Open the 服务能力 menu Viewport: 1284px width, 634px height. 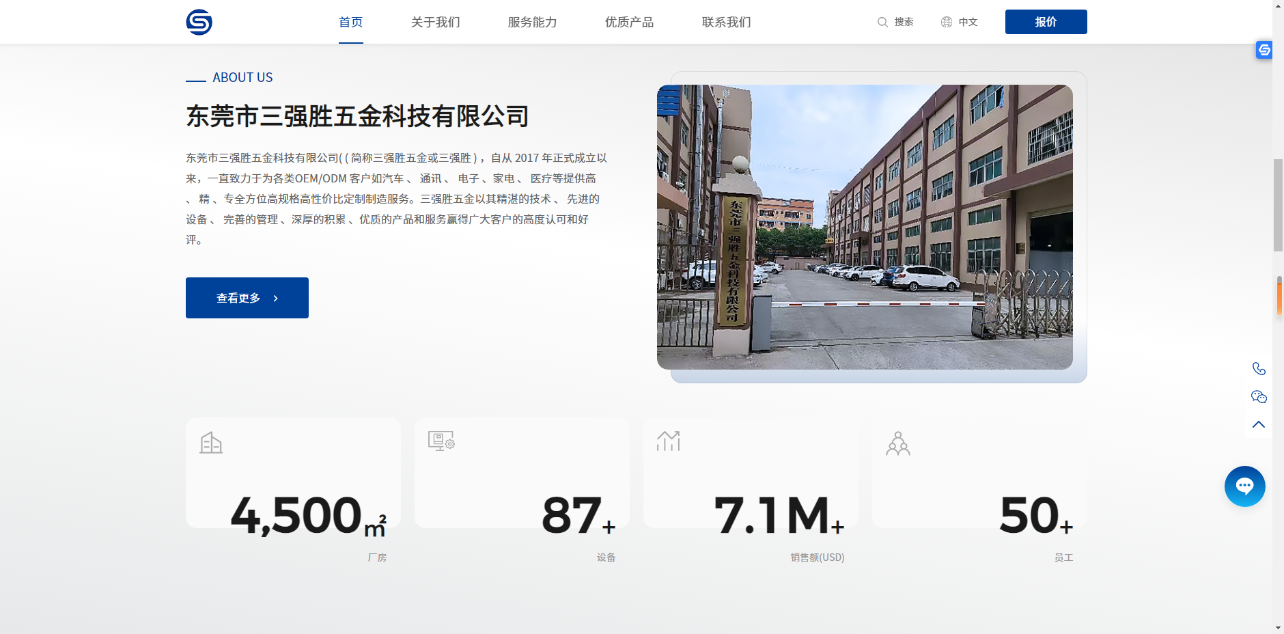532,22
